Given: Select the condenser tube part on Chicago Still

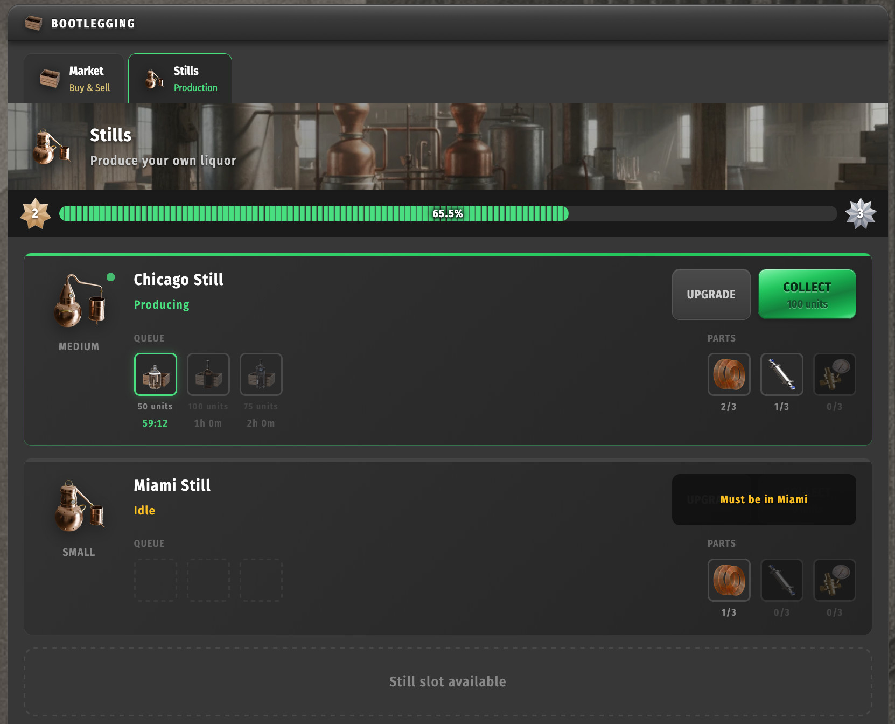Looking at the screenshot, I should (x=781, y=374).
